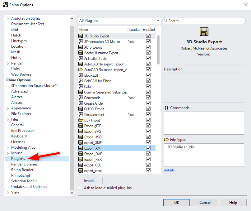
Task: Expand the Annotation Styles tree node
Action: tap(8, 18)
